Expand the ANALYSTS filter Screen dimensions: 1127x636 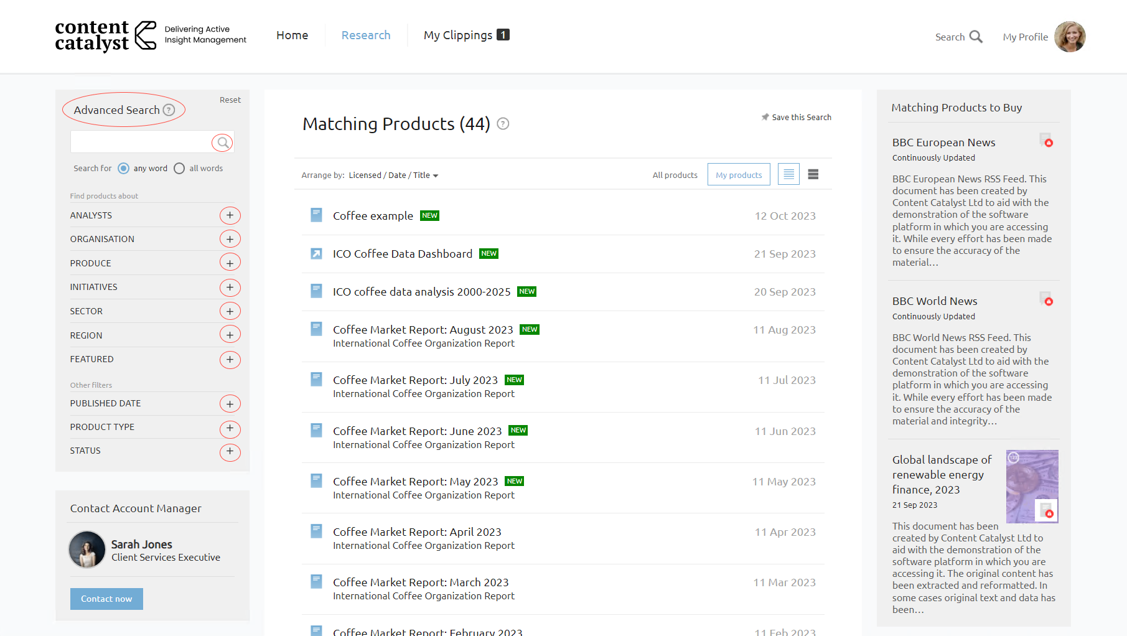pos(230,215)
